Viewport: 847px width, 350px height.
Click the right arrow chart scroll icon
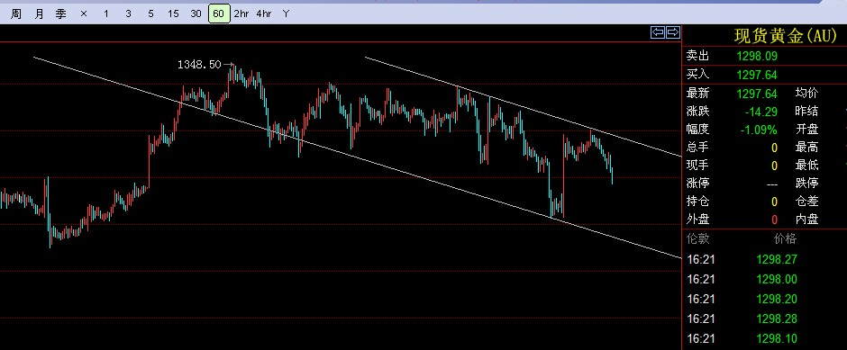673,32
